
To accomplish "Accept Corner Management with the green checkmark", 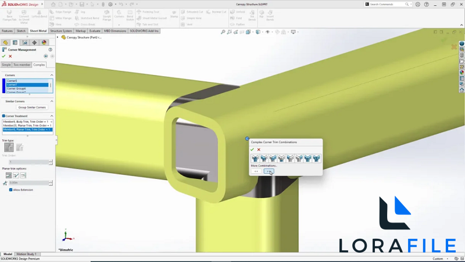I will pyautogui.click(x=3, y=56).
